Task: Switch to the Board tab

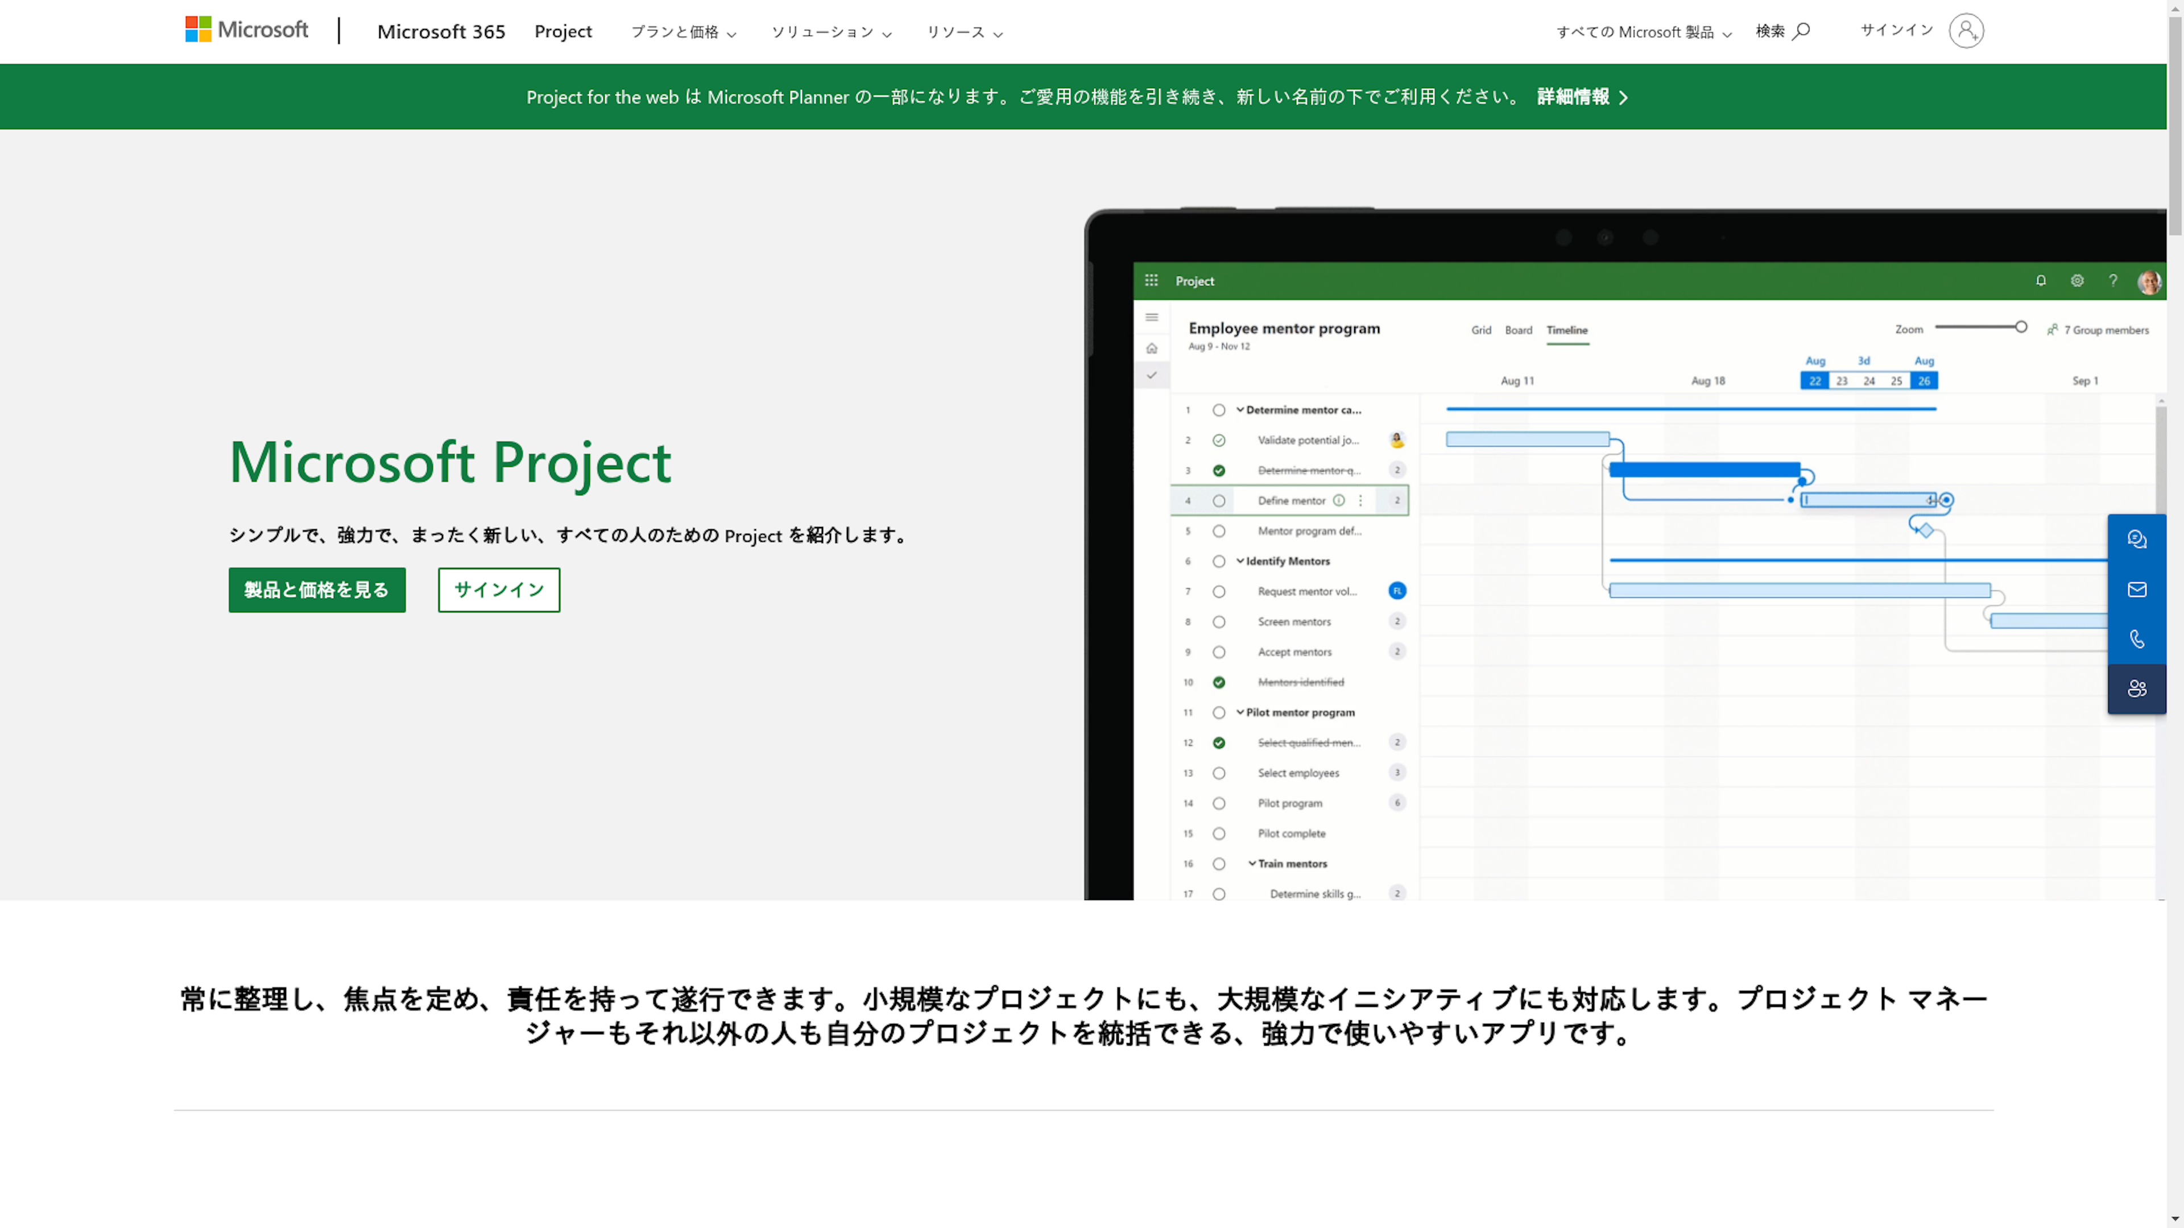Action: pyautogui.click(x=1519, y=330)
